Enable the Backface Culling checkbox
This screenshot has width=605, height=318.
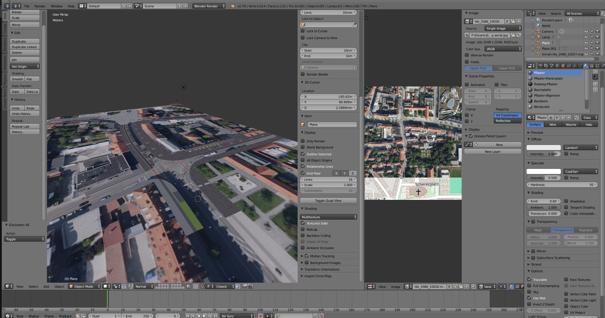click(303, 236)
